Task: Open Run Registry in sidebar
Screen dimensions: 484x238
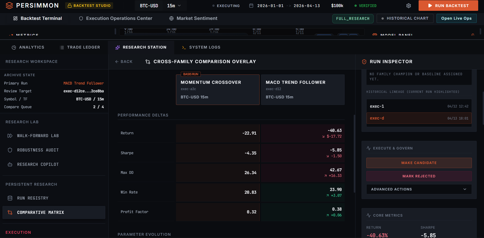Action: click(54, 198)
